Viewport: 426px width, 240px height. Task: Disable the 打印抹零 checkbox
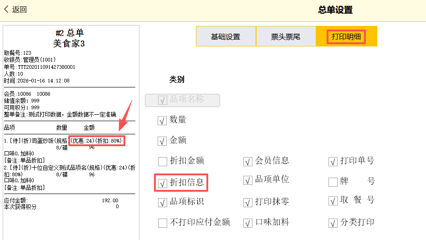(247, 202)
